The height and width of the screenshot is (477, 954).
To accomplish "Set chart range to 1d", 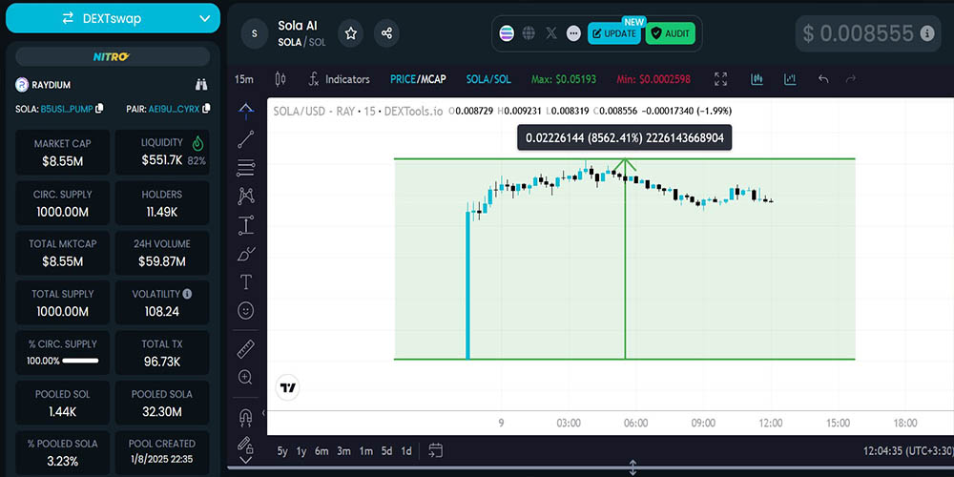I will coord(406,451).
